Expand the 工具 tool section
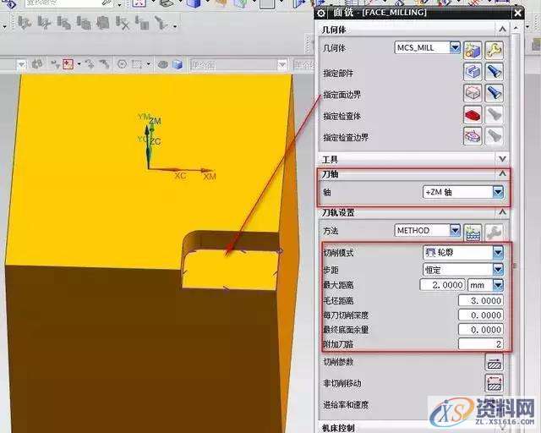This screenshot has height=433, width=541. tap(503, 158)
